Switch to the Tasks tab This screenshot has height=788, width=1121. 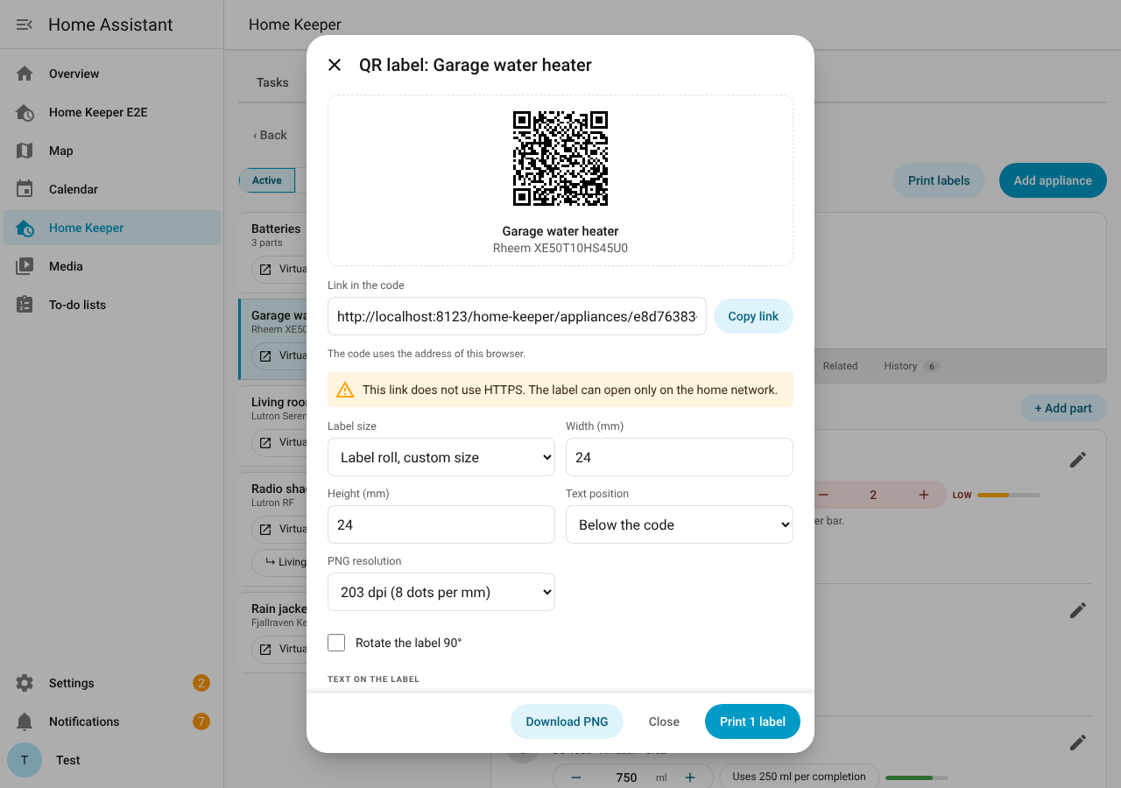point(272,82)
